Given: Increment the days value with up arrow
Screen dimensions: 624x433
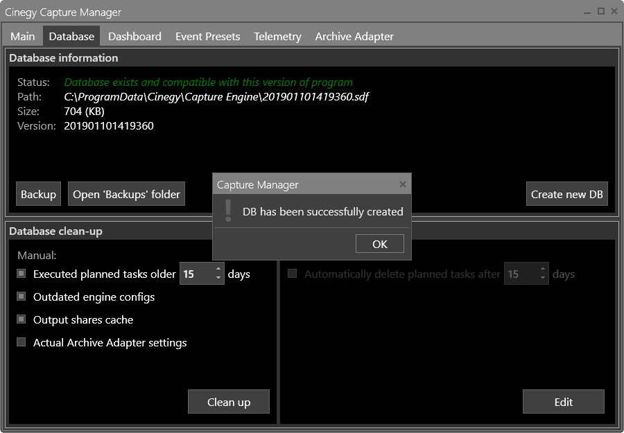Looking at the screenshot, I should [x=219, y=269].
